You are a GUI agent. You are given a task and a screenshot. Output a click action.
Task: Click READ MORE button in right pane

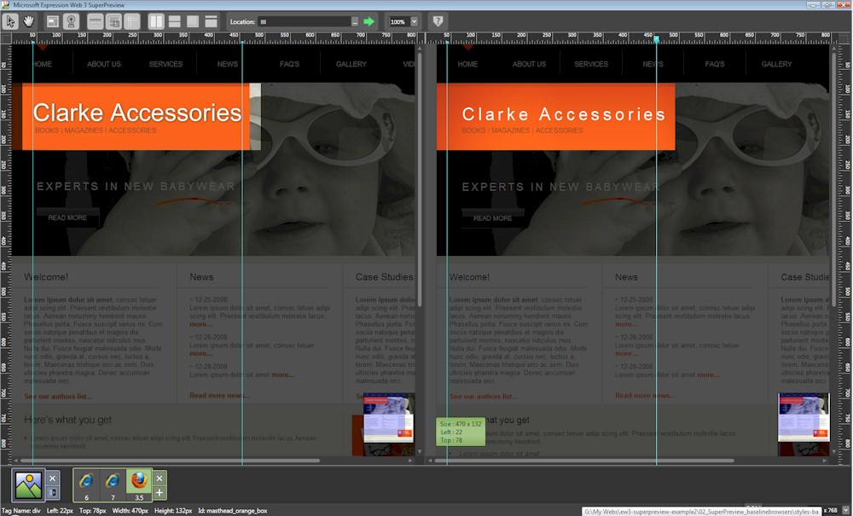[493, 218]
